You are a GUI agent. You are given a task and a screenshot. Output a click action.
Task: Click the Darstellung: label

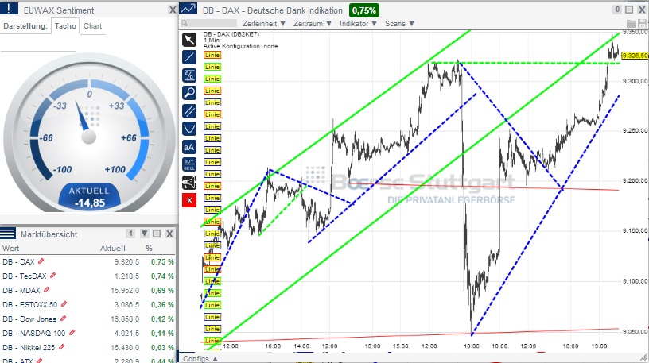point(25,25)
